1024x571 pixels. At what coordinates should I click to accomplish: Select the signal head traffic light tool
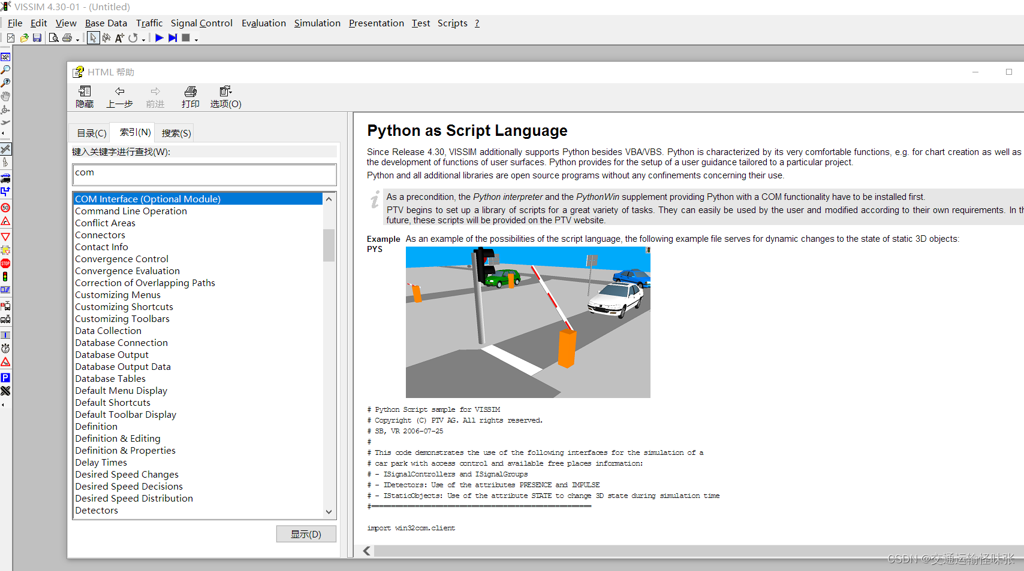[x=5, y=277]
